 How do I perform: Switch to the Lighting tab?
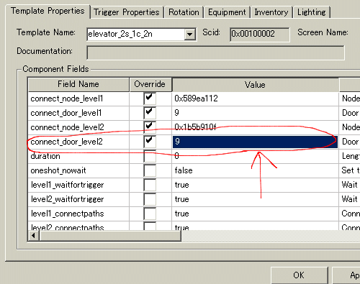(312, 12)
